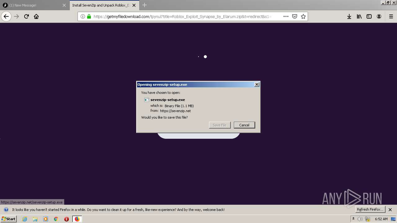The image size is (397, 223).
Task: Open the Windows Start menu
Action: click(9, 219)
